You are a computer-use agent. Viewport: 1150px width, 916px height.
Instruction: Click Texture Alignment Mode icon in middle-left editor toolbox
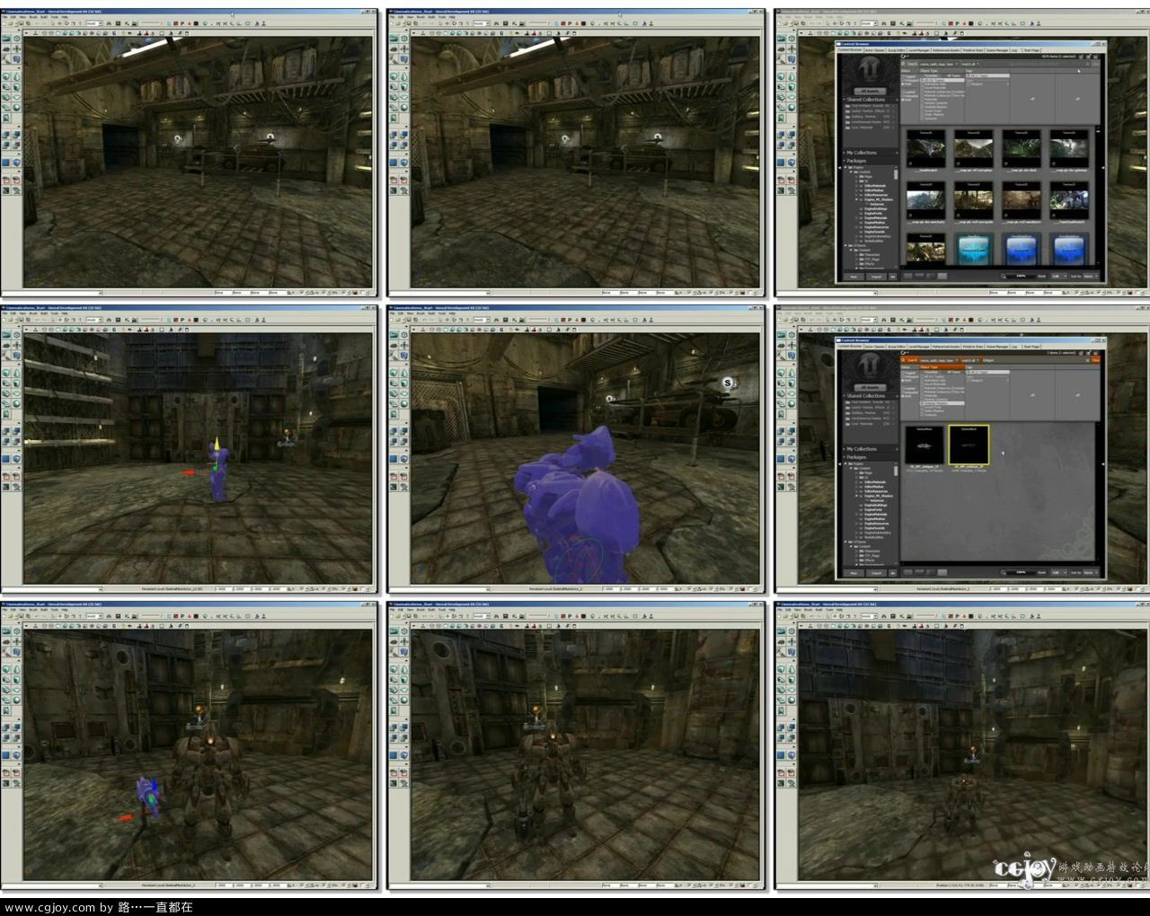pyautogui.click(x=17, y=346)
